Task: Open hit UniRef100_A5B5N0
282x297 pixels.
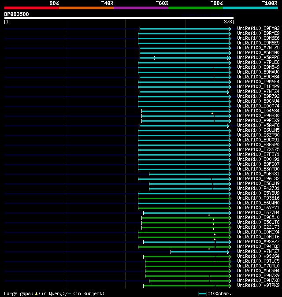Action: pos(258,52)
